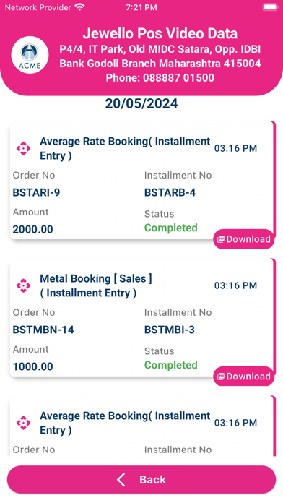Tap the back chevron arrow icon

point(121,480)
